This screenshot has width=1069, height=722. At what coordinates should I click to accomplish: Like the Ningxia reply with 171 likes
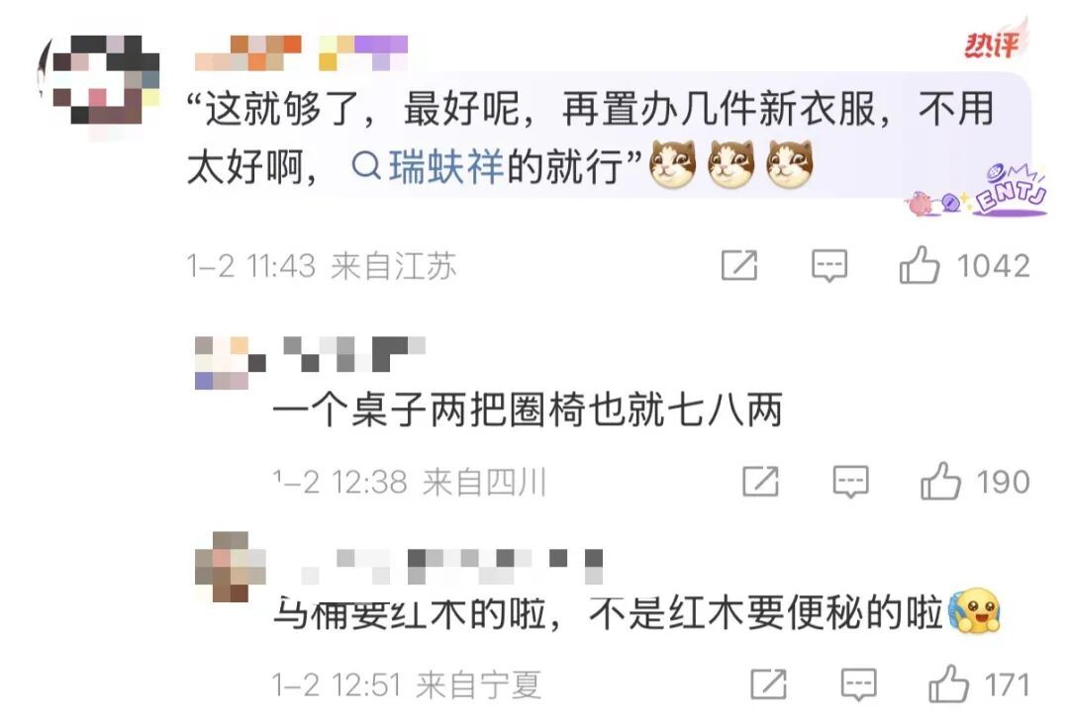click(948, 683)
